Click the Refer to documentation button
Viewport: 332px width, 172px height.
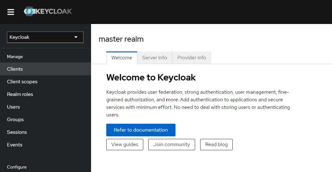click(141, 130)
